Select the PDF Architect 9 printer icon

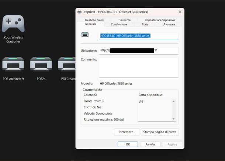(x=13, y=64)
